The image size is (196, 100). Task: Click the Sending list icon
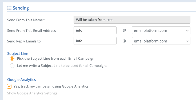[9, 8]
